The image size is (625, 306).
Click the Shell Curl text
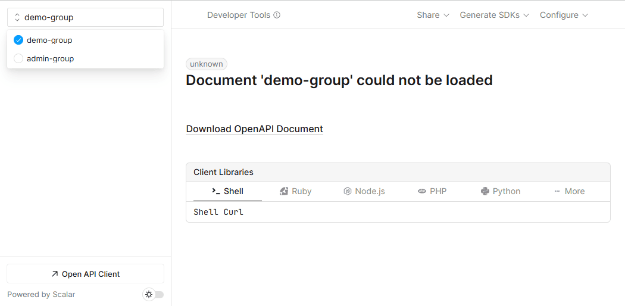218,212
